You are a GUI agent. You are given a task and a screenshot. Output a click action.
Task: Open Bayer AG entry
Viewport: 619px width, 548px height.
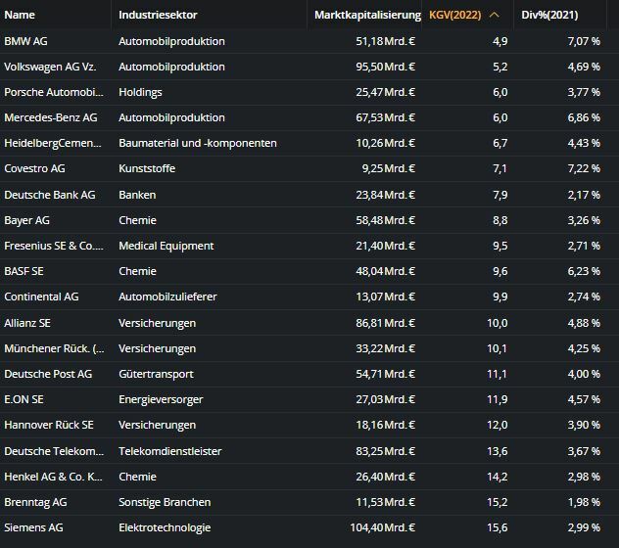26,220
